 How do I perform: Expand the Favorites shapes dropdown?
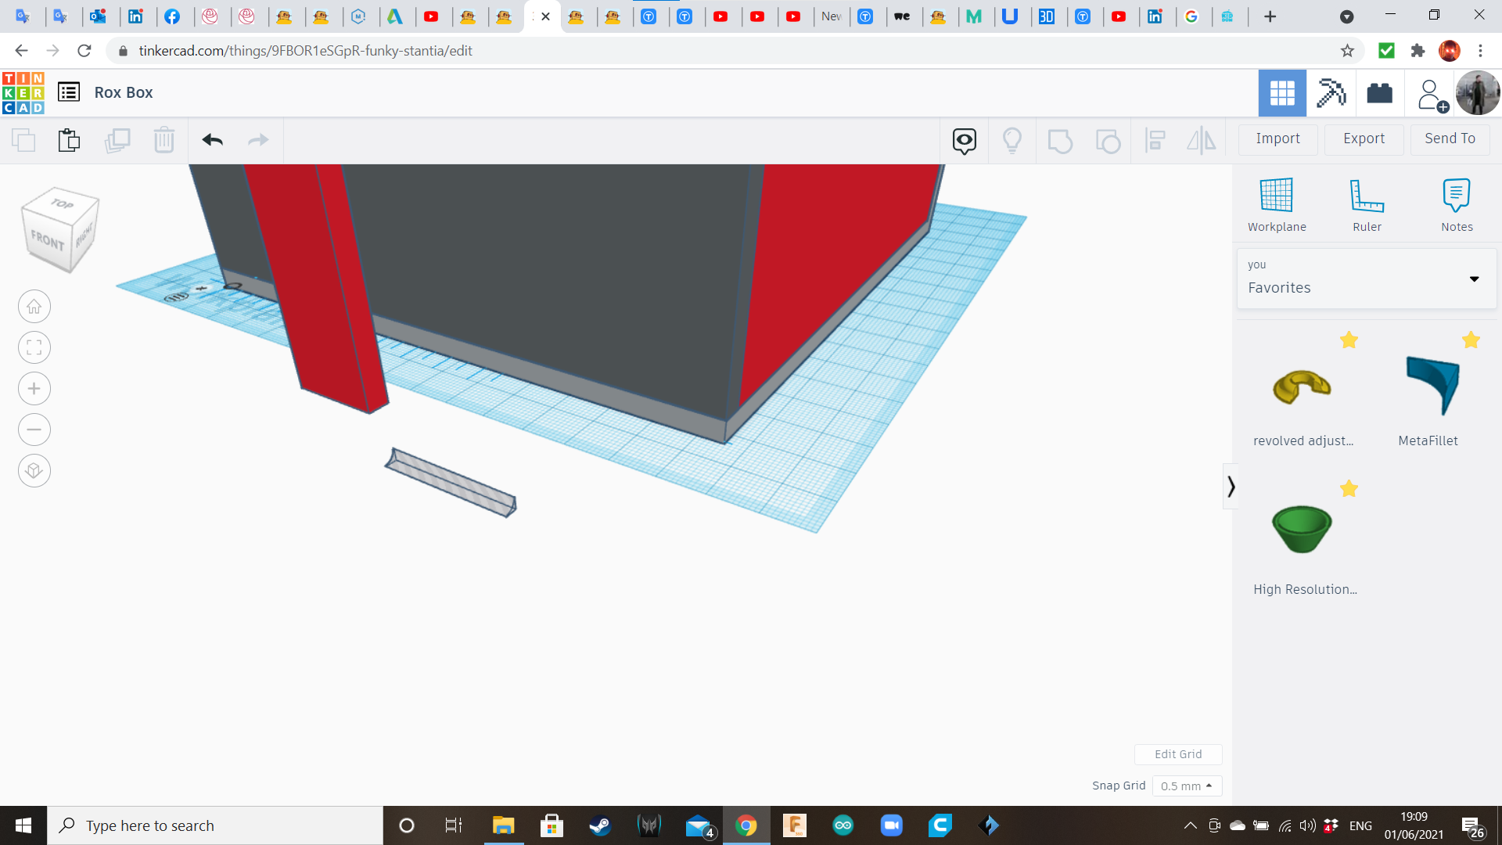point(1474,279)
